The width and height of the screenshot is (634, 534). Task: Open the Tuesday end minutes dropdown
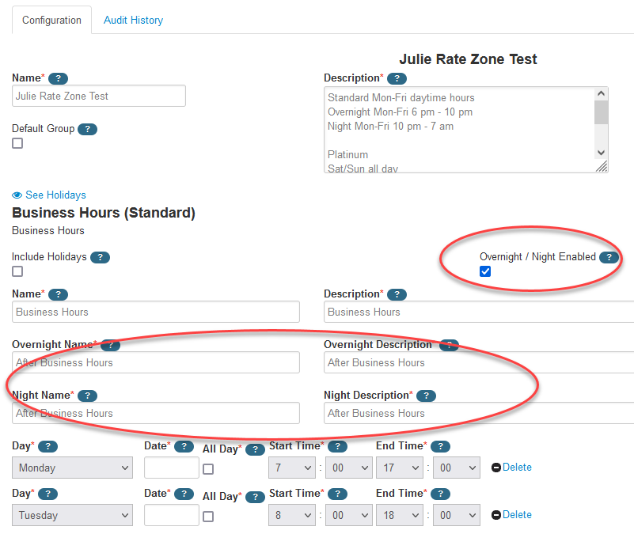tap(456, 515)
